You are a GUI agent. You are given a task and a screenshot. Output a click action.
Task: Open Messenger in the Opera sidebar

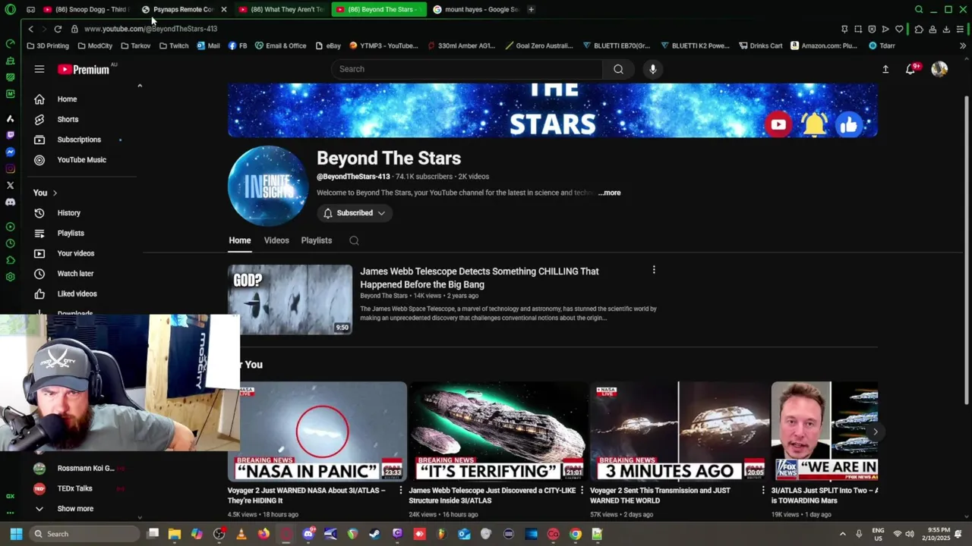tap(10, 152)
